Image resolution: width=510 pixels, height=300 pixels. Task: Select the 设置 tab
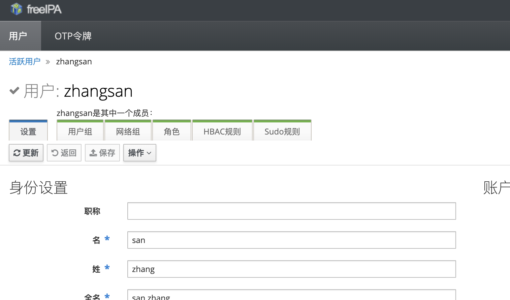point(28,131)
